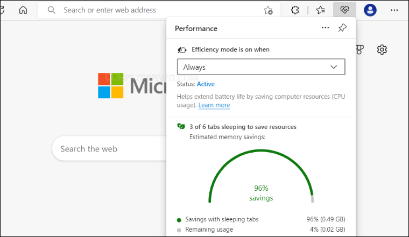Pin the Performance panel
This screenshot has height=237, width=409.
point(342,28)
